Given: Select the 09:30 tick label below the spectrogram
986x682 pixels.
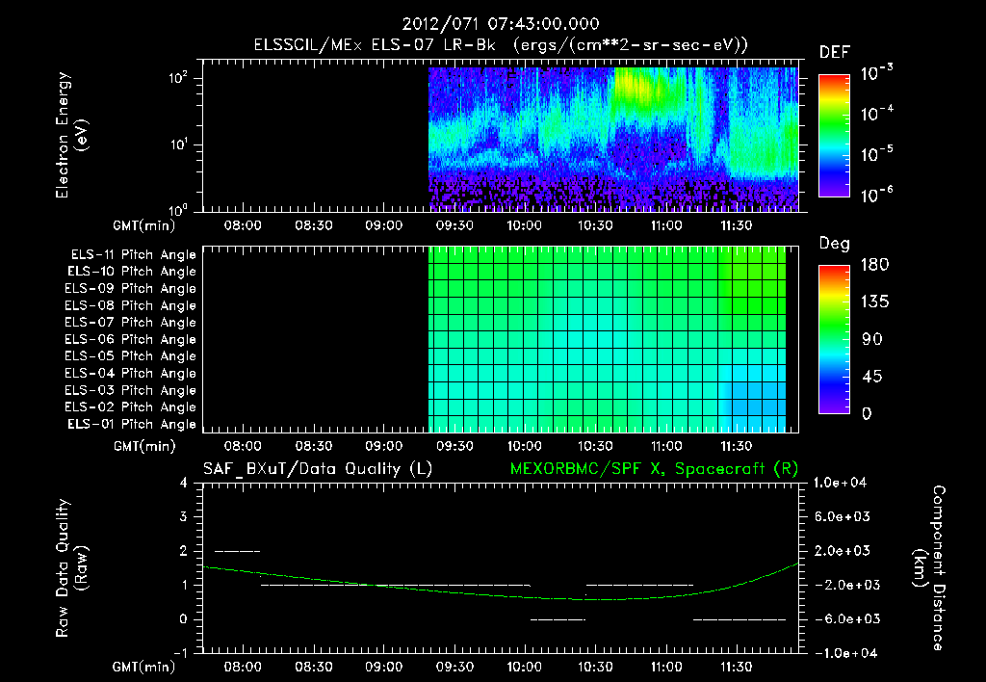Looking at the screenshot, I should (454, 225).
